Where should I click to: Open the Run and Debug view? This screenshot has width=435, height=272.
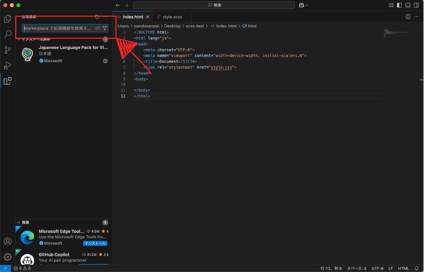[x=7, y=65]
